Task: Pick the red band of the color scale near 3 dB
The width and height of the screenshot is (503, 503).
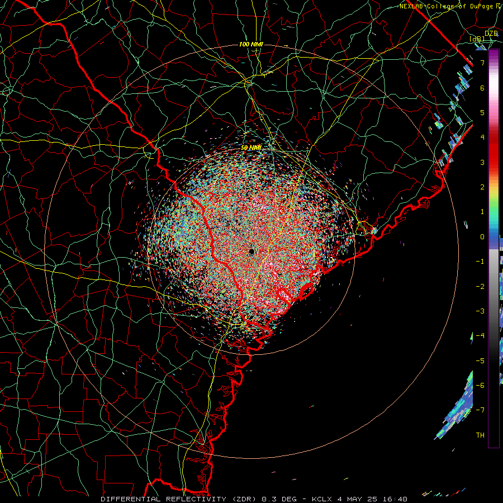Action: pos(493,157)
